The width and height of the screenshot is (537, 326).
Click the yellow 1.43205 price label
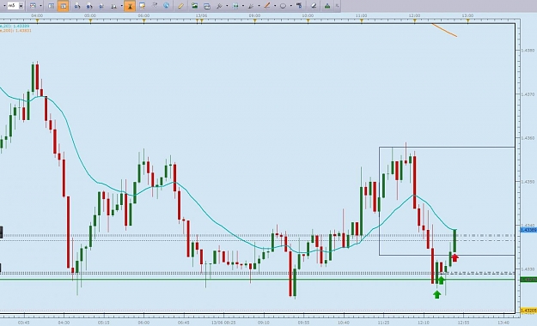(528, 311)
